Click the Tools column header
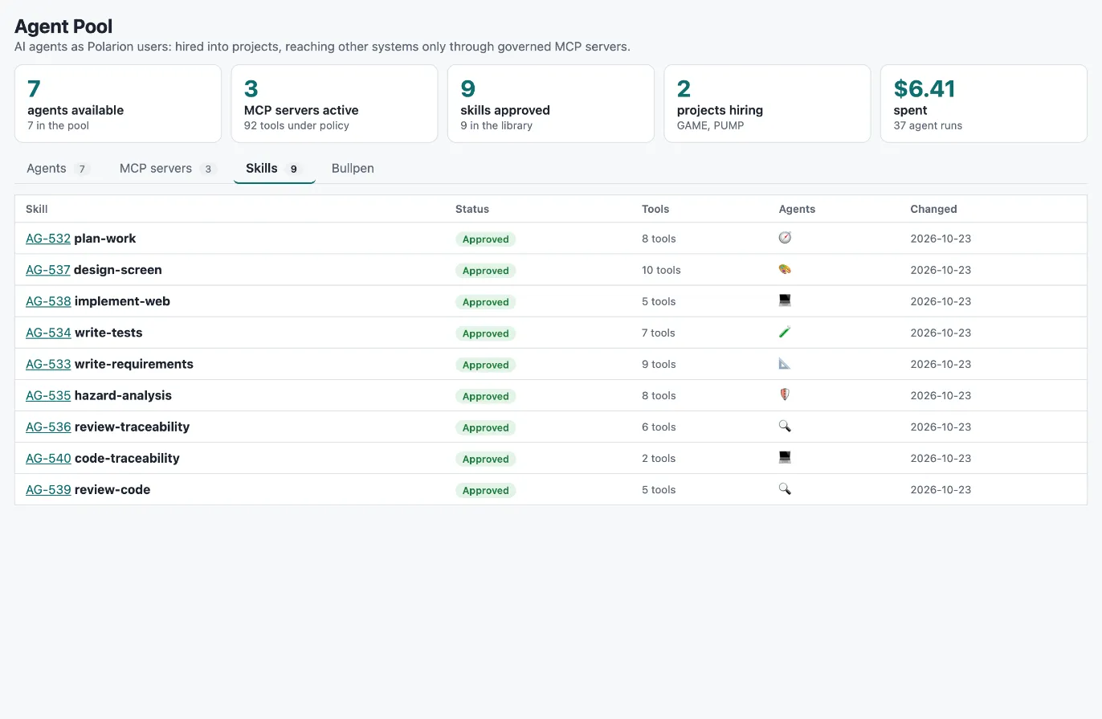This screenshot has width=1102, height=719. click(x=655, y=209)
